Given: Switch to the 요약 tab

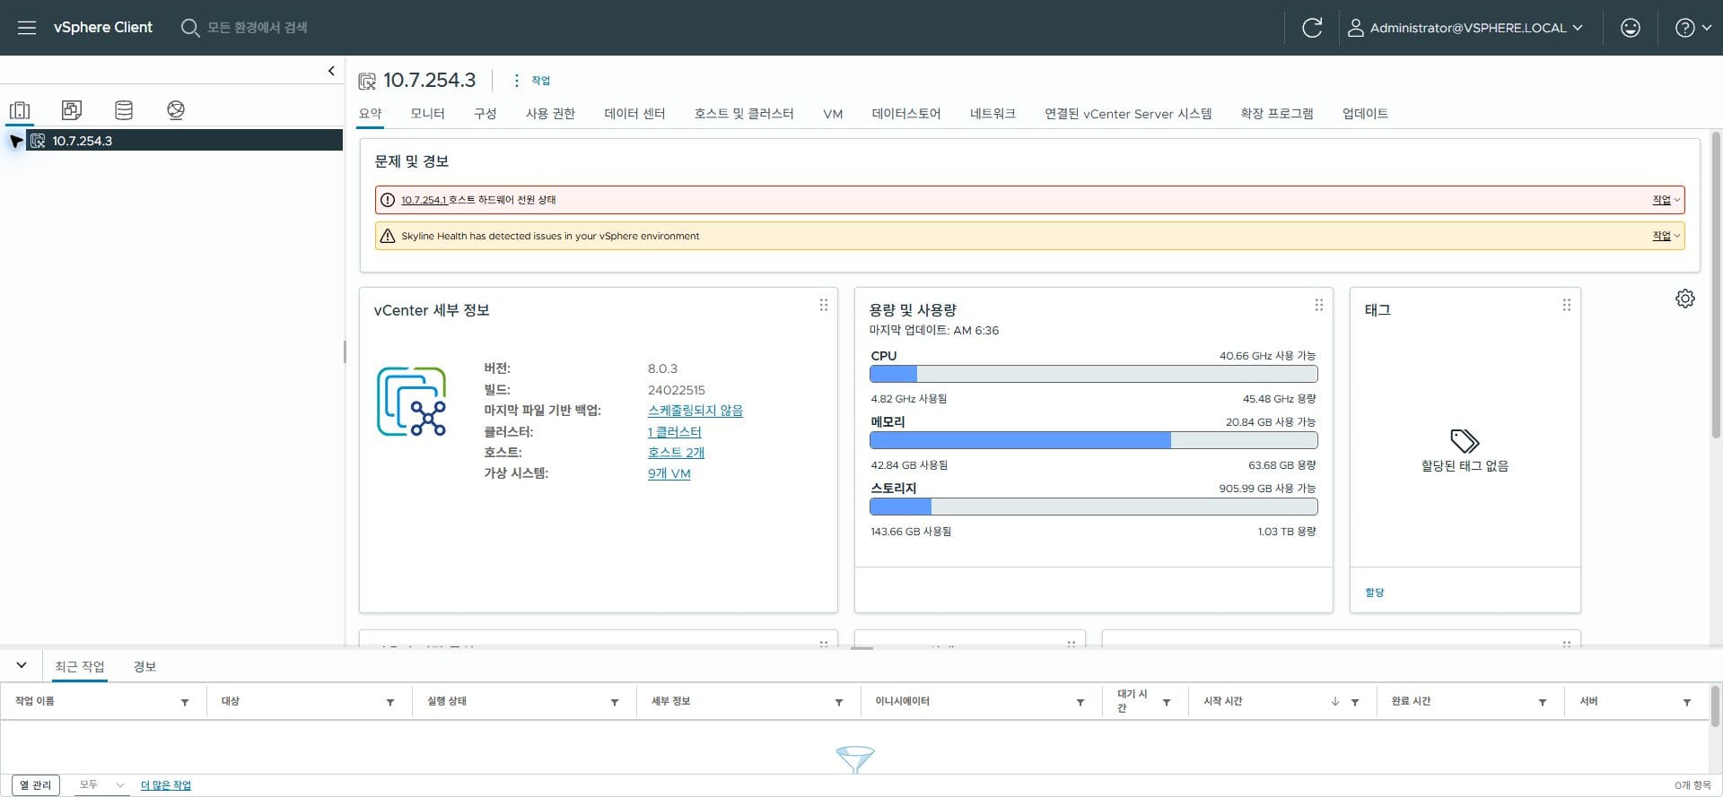Looking at the screenshot, I should (371, 114).
